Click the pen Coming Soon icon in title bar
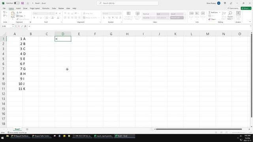 point(231,3)
